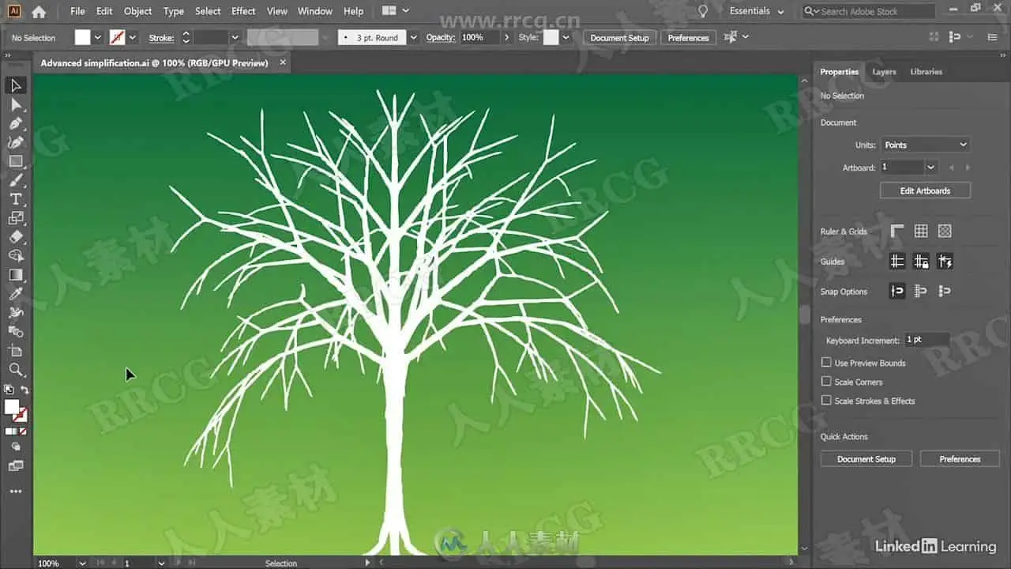The height and width of the screenshot is (569, 1011).
Task: Toggle the third Snap Options button
Action: 945,292
